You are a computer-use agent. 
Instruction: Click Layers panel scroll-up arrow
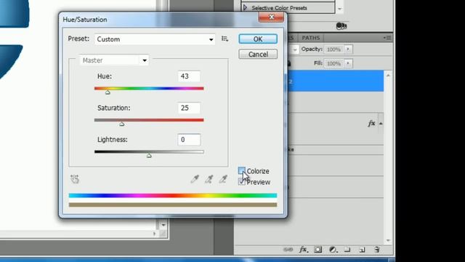point(388,76)
